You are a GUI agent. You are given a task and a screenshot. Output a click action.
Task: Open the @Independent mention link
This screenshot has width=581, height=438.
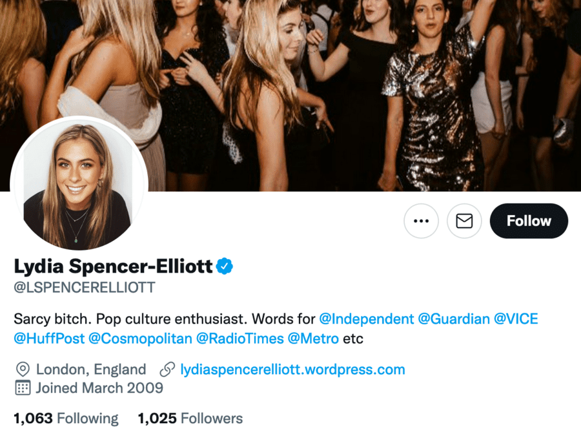pos(366,319)
